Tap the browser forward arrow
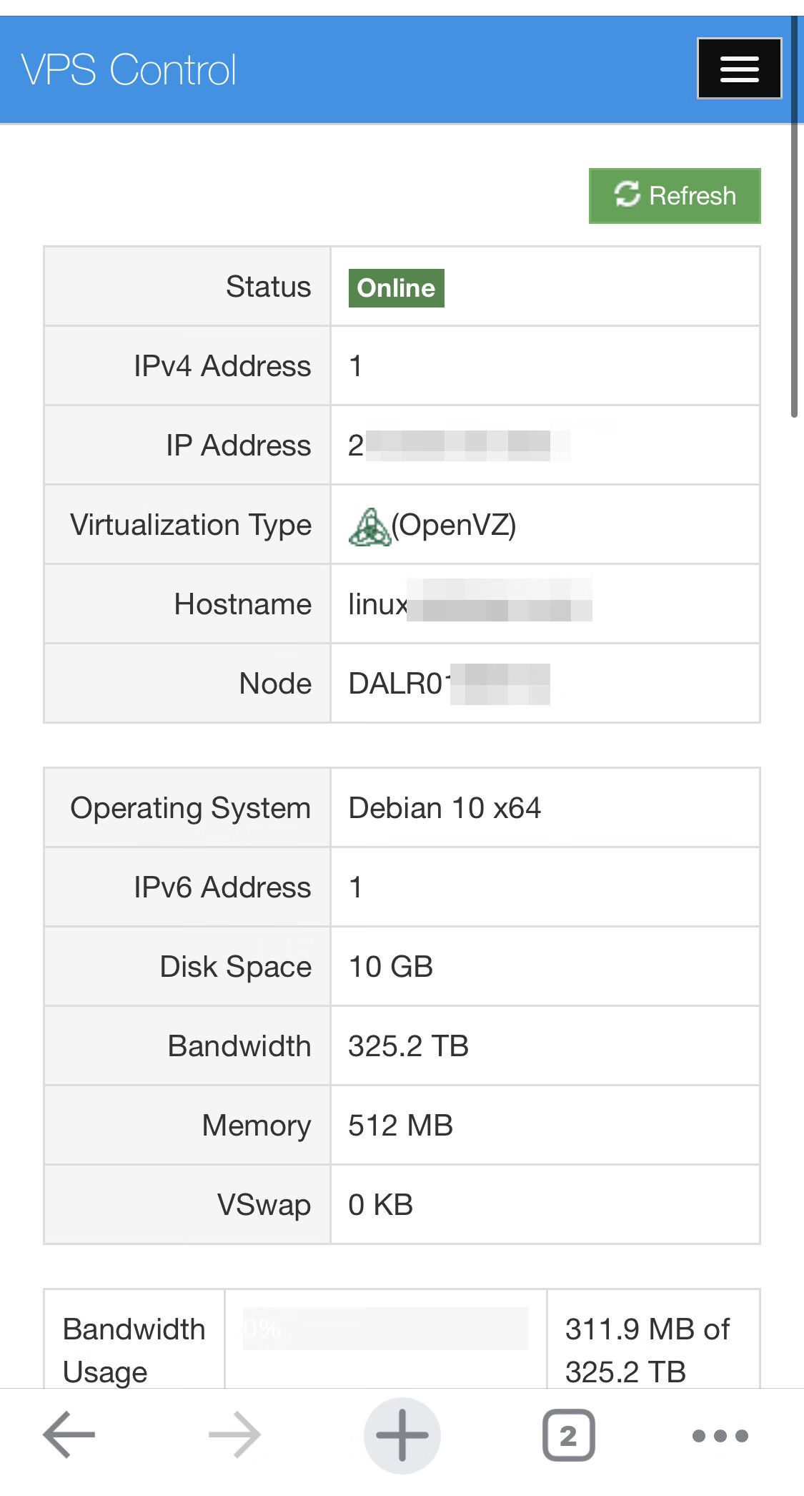Image resolution: width=804 pixels, height=1496 pixels. coord(234,1435)
